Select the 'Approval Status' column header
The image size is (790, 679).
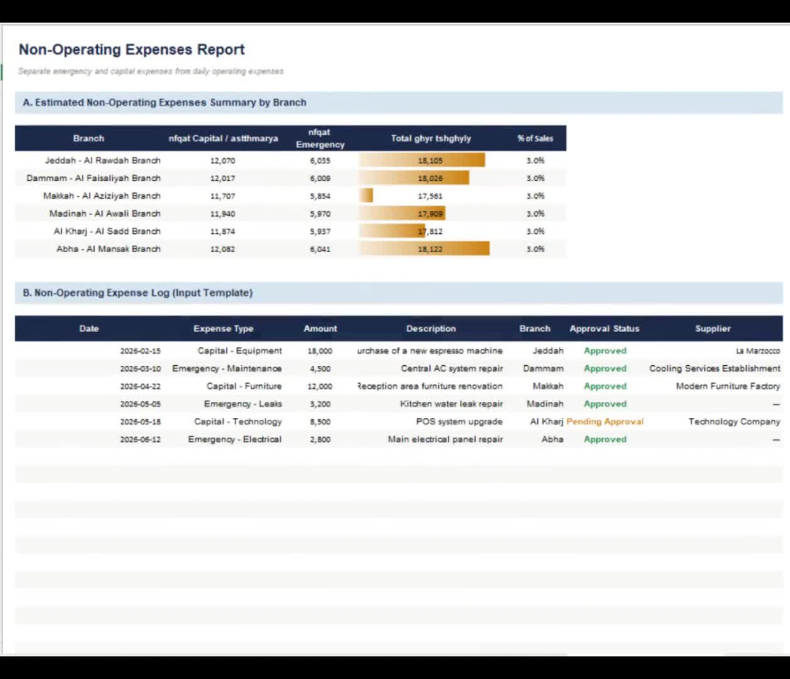click(x=604, y=329)
